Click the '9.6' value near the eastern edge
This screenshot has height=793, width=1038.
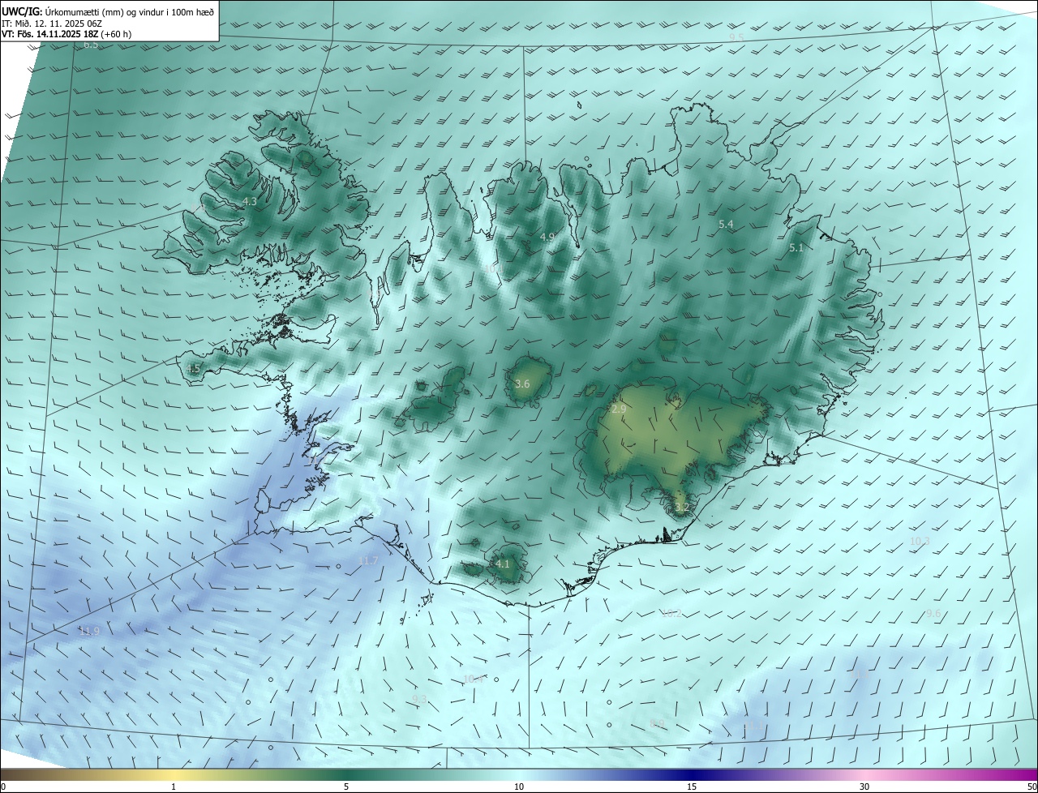933,614
